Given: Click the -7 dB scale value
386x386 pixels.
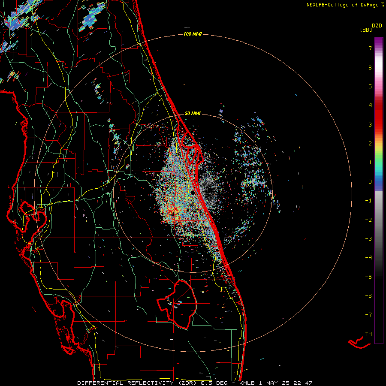Looking at the screenshot, I should [x=368, y=315].
